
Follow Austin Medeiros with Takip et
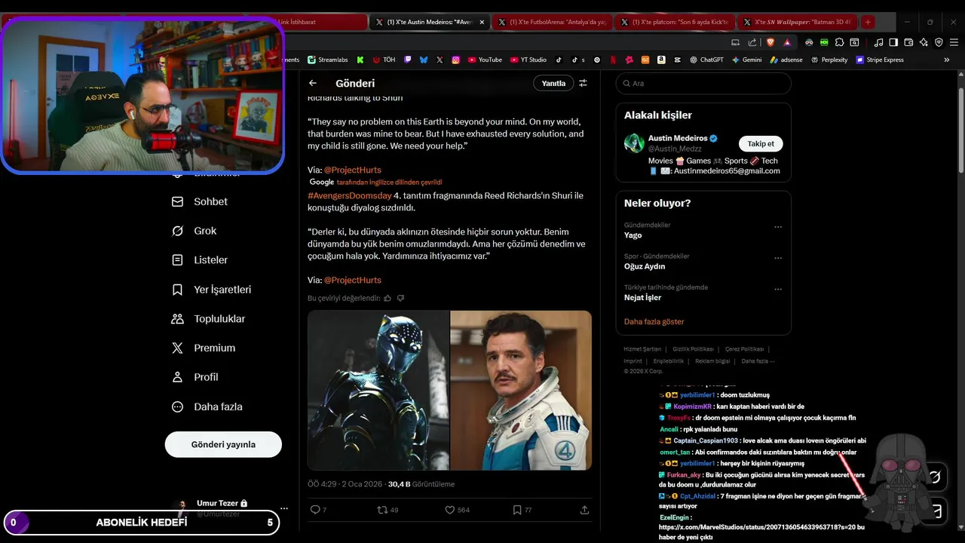tap(761, 143)
